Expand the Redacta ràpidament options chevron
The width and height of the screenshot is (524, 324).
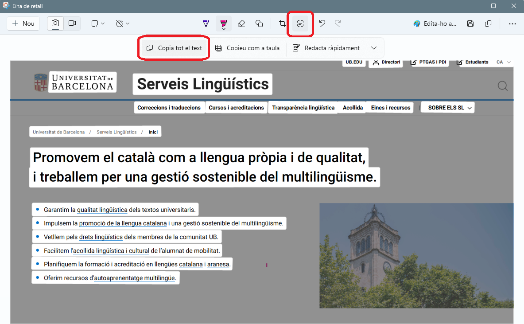coord(374,48)
